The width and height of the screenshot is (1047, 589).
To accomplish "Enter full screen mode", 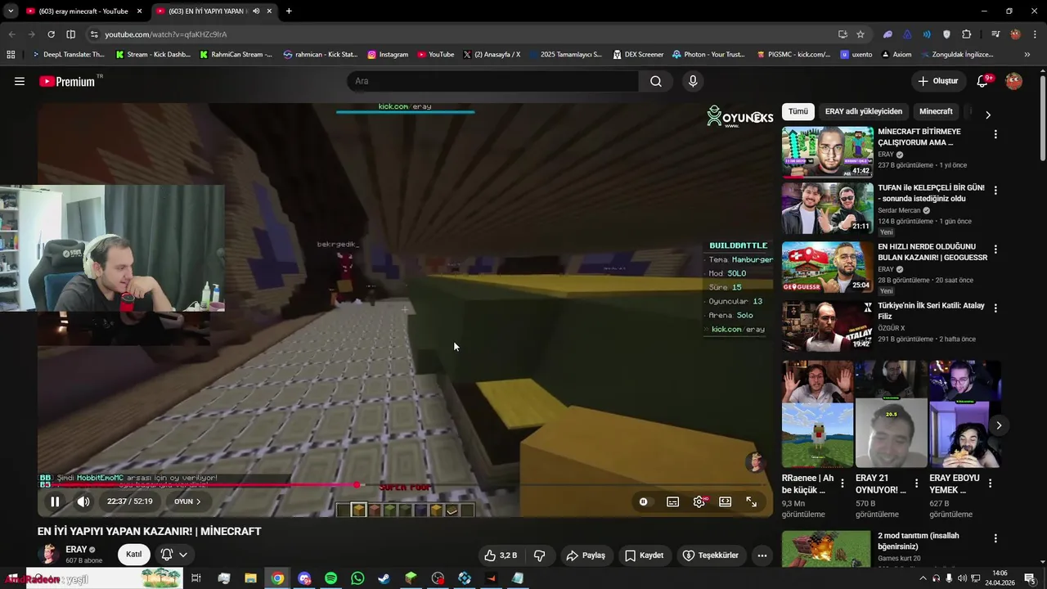I will pos(751,501).
